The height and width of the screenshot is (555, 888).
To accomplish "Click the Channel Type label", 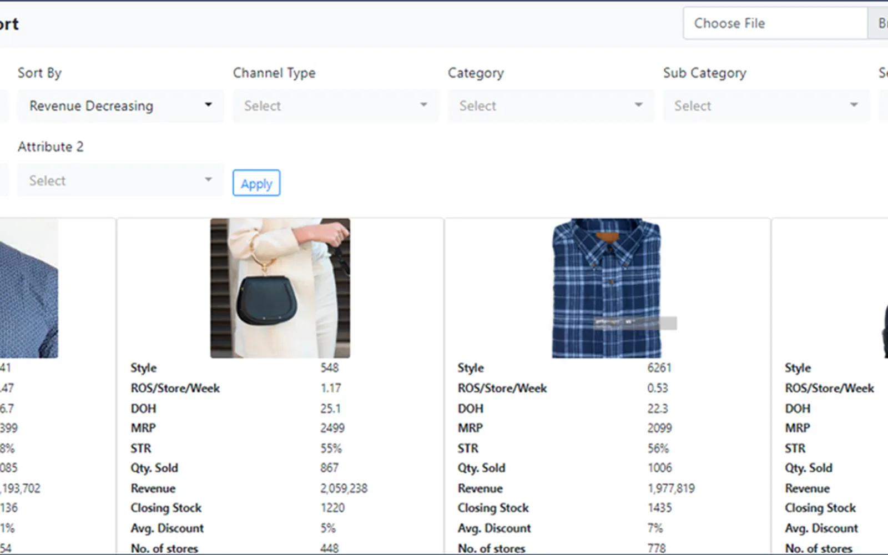I will 274,73.
